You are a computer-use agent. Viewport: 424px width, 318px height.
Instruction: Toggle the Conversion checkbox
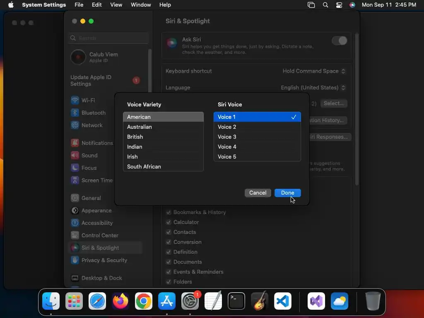[x=169, y=242]
